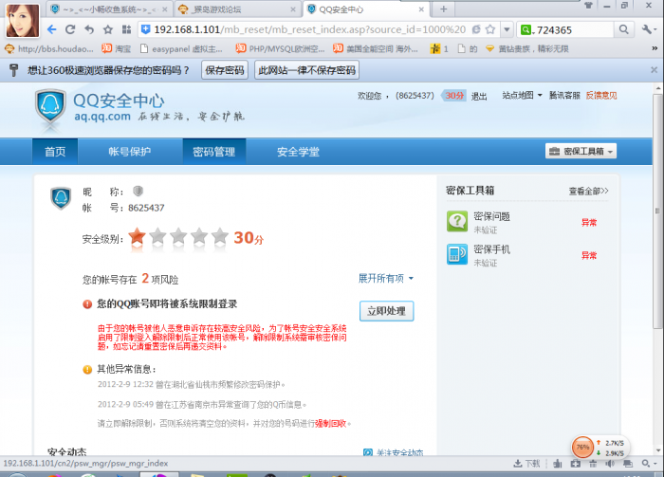664x477 pixels.
Task: Click the first orange rating star
Action: (138, 237)
